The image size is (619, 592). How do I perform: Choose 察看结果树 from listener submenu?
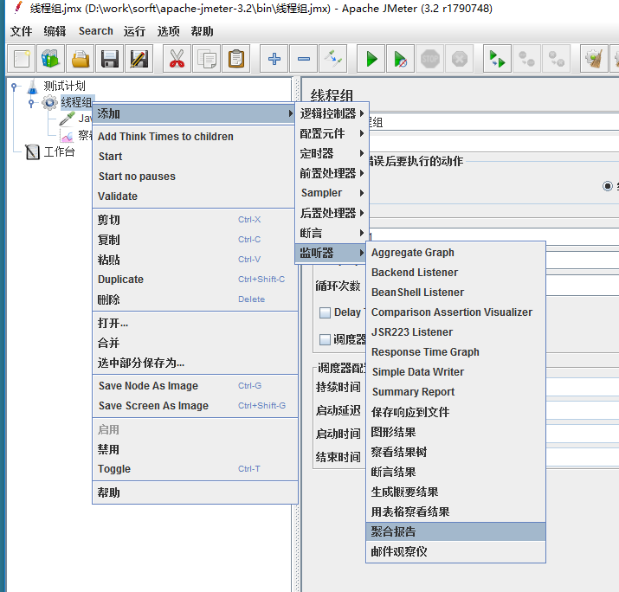pyautogui.click(x=456, y=452)
